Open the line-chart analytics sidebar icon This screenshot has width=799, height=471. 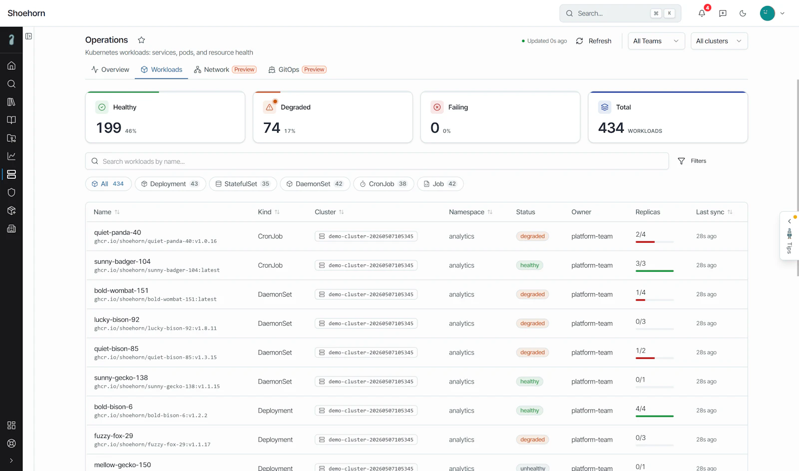(x=11, y=156)
